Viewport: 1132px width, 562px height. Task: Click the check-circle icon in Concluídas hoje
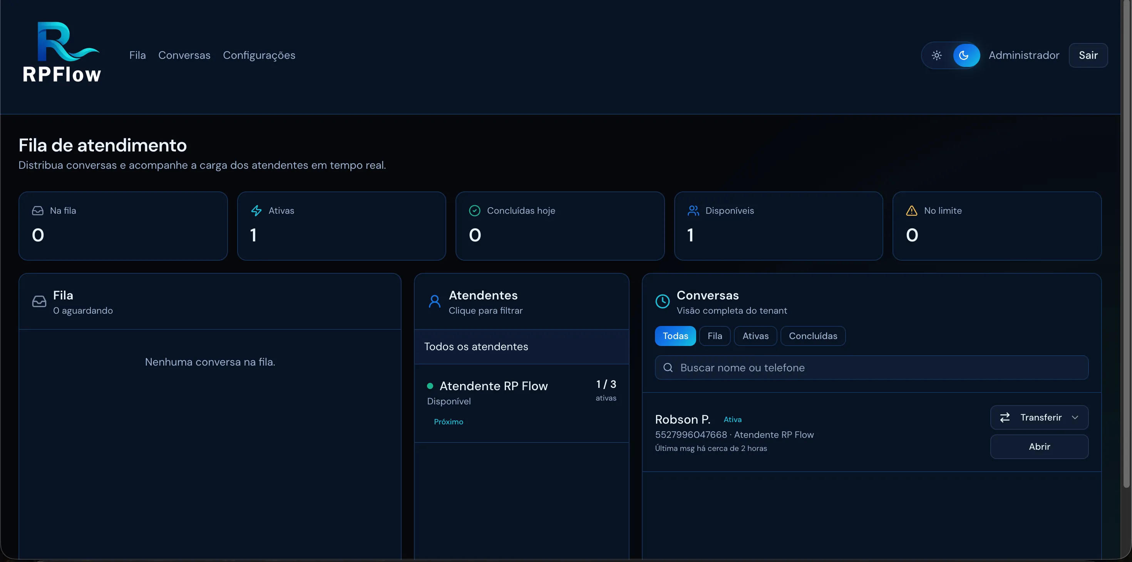pos(475,211)
